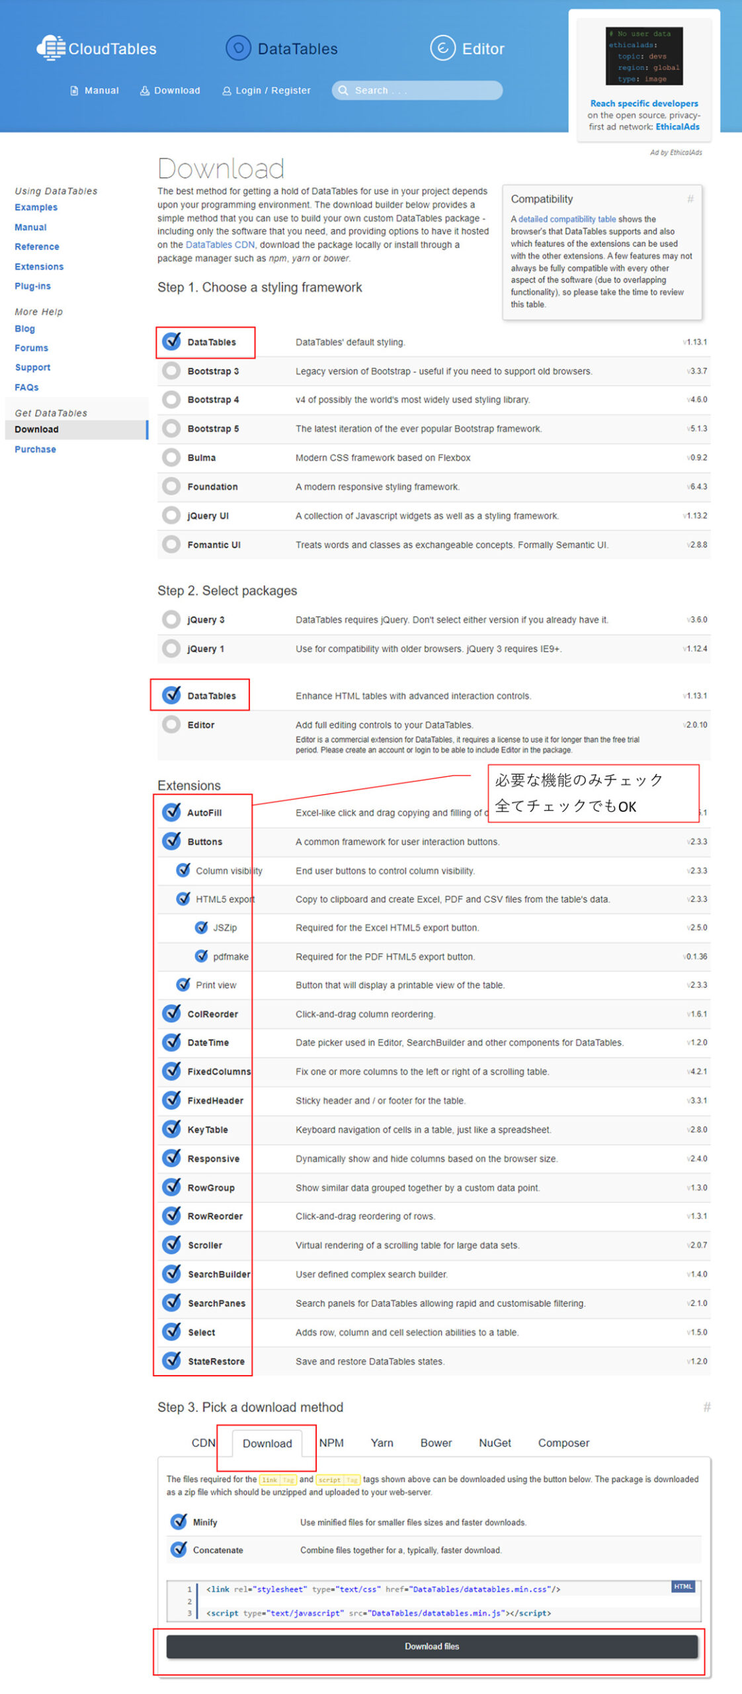Uncheck the RowReorder extension
The image size is (742, 1694).
pyautogui.click(x=171, y=1216)
